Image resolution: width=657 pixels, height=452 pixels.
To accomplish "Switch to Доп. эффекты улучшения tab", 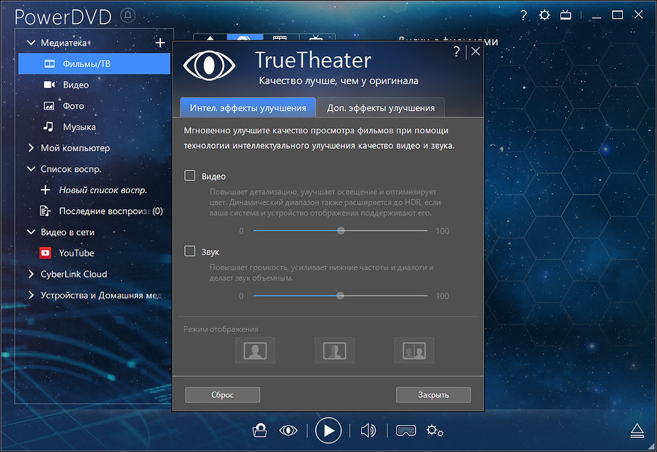I will 381,108.
